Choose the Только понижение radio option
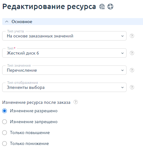The image size is (143, 149). [x=5, y=143]
